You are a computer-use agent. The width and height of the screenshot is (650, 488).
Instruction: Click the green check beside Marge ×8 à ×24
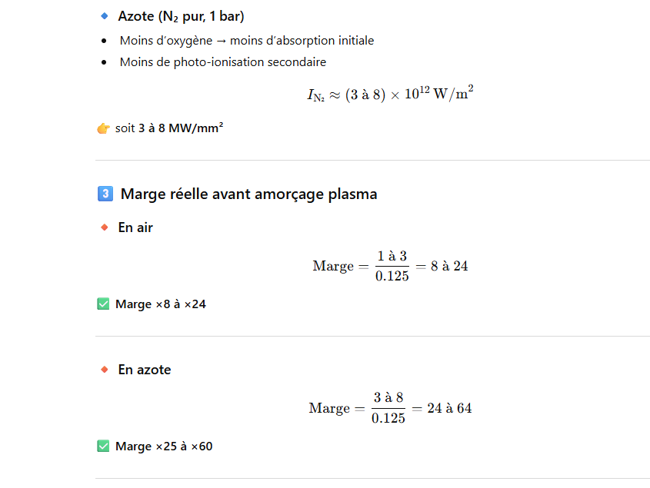pyautogui.click(x=103, y=304)
